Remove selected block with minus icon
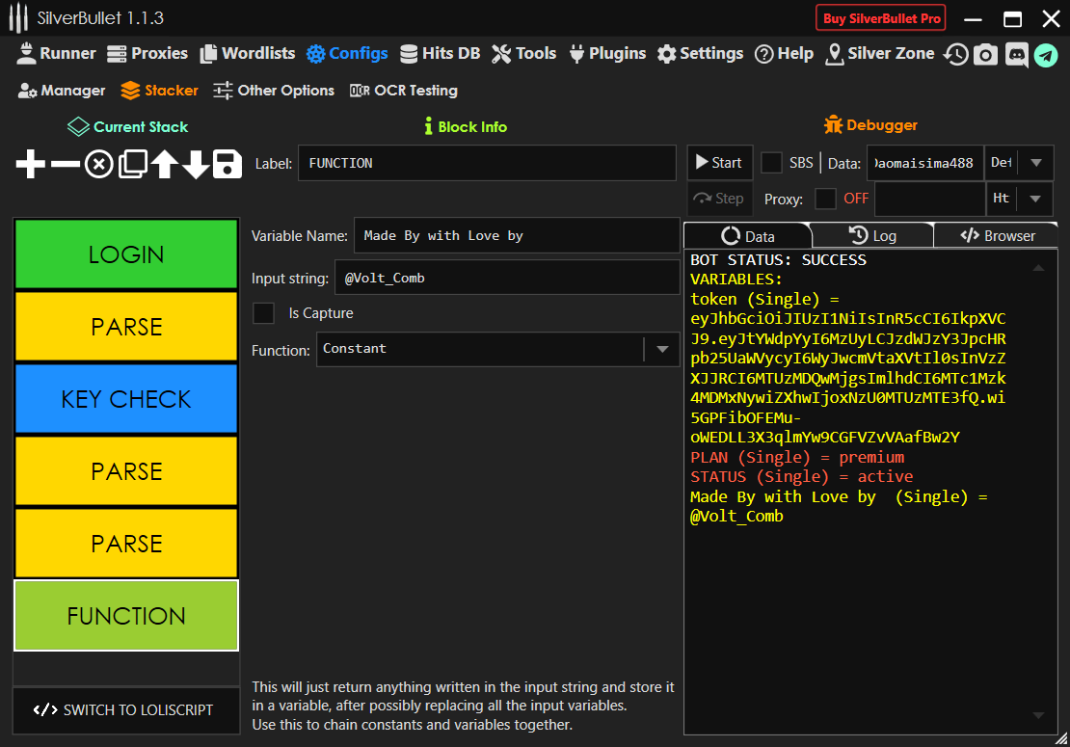 point(65,165)
